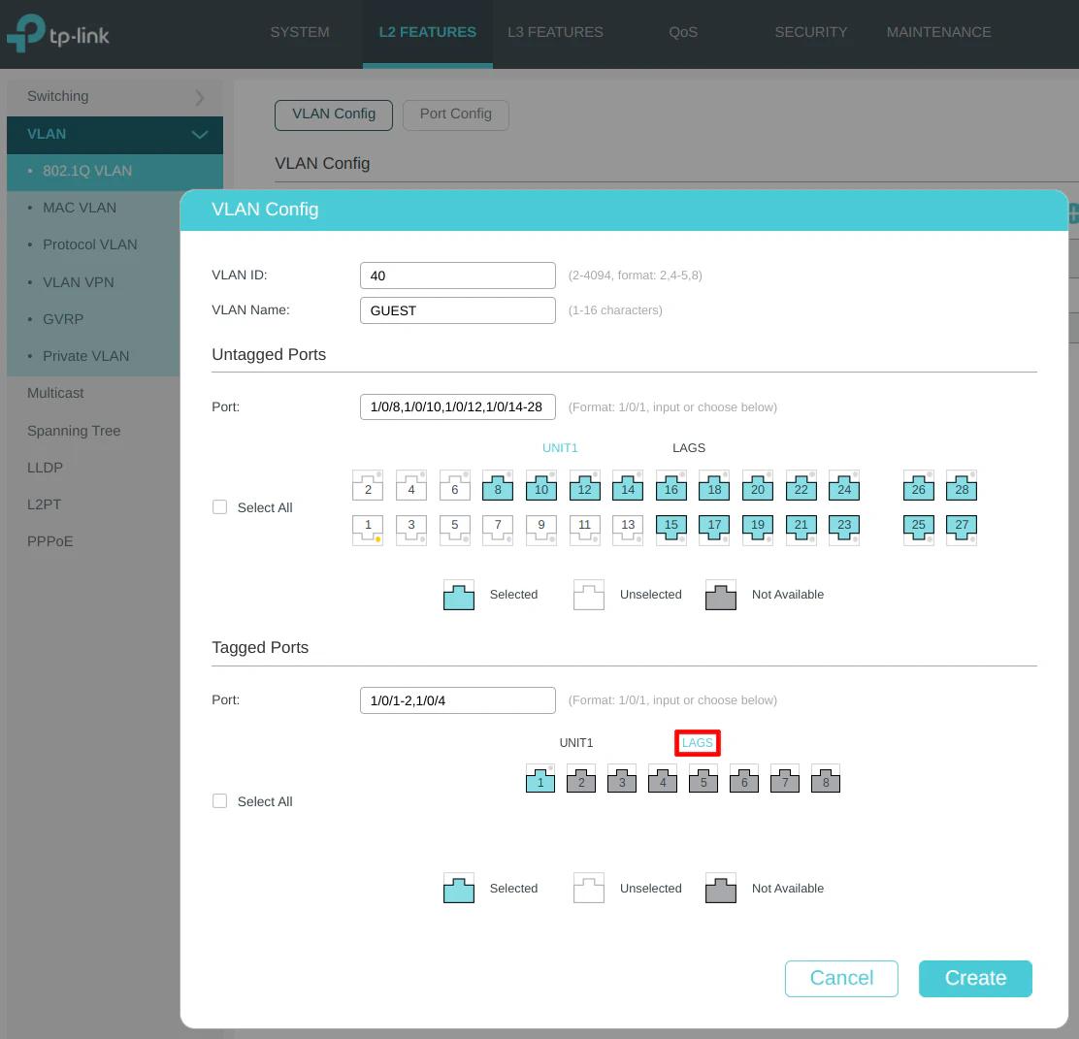Open Private VLAN in sidebar
This screenshot has height=1039, width=1079.
(x=86, y=356)
